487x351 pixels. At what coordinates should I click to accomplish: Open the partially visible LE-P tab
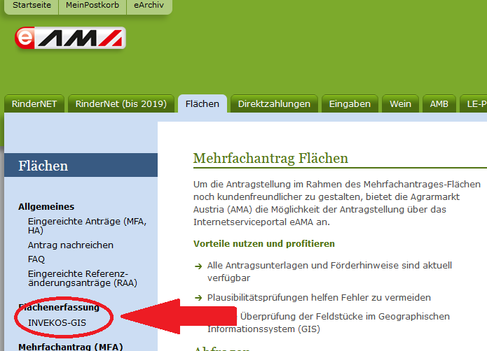tap(475, 104)
